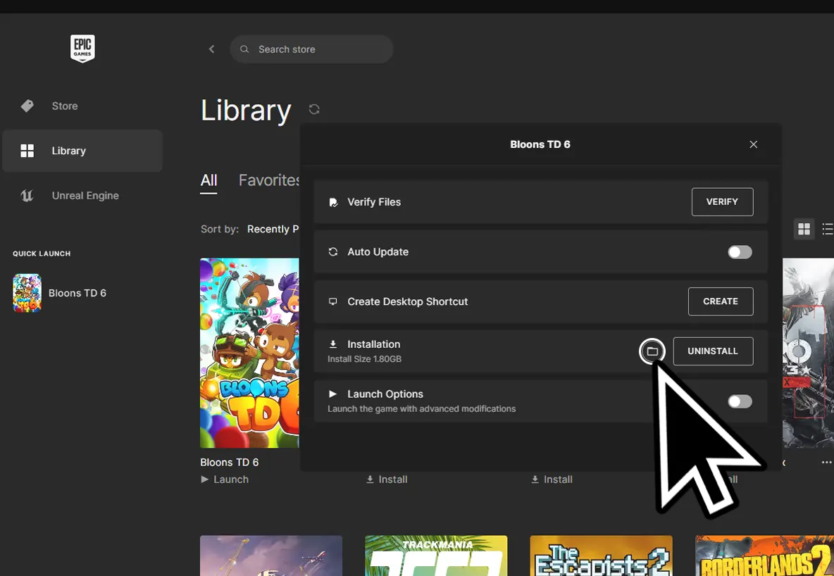
Task: Open the Bloons TD 6 installation folder icon
Action: pos(652,351)
